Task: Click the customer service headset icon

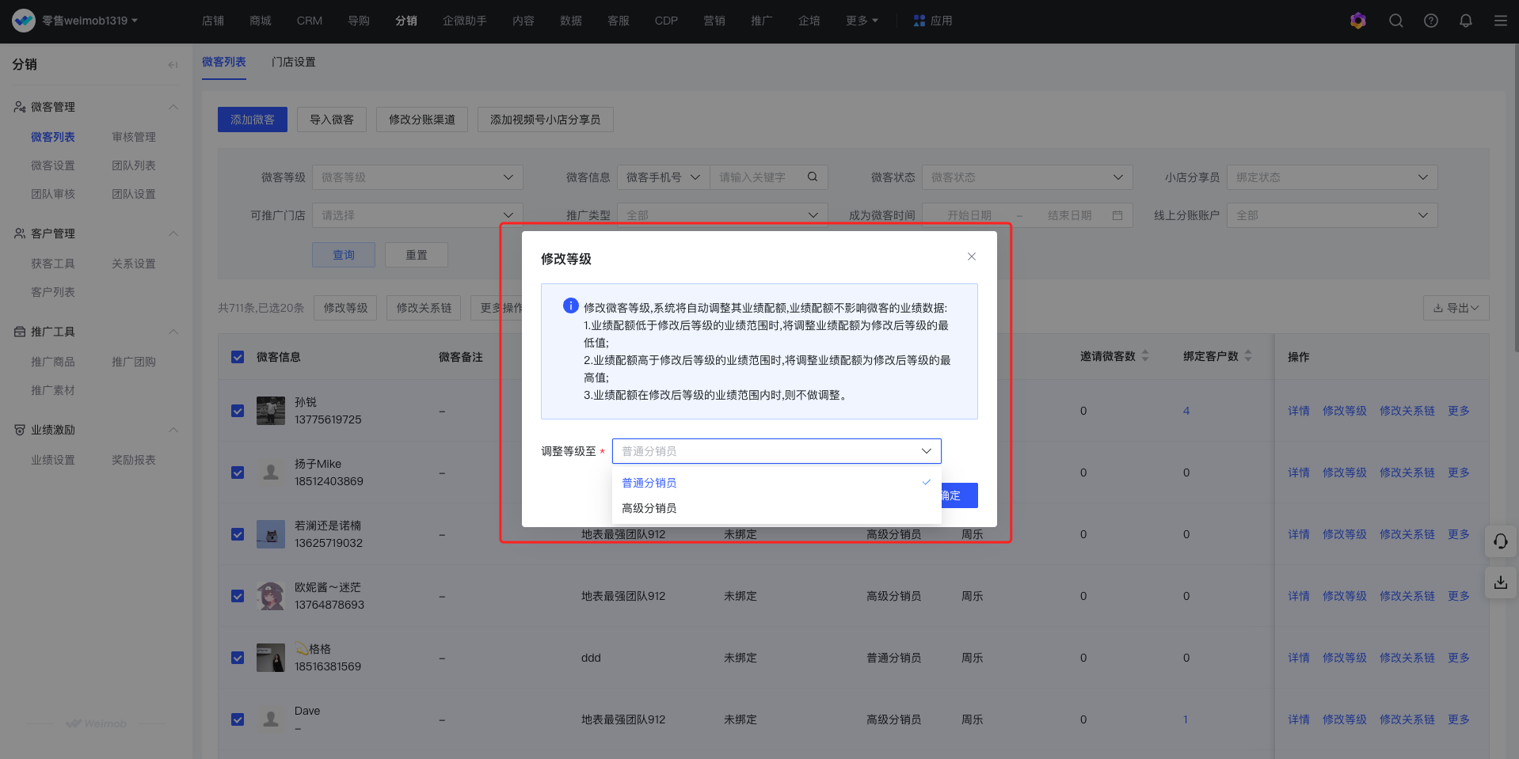Action: pos(1500,541)
